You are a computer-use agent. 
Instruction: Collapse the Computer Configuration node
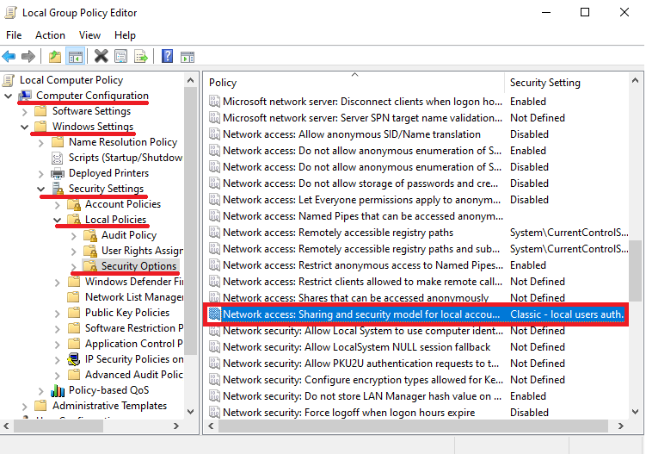[x=8, y=96]
